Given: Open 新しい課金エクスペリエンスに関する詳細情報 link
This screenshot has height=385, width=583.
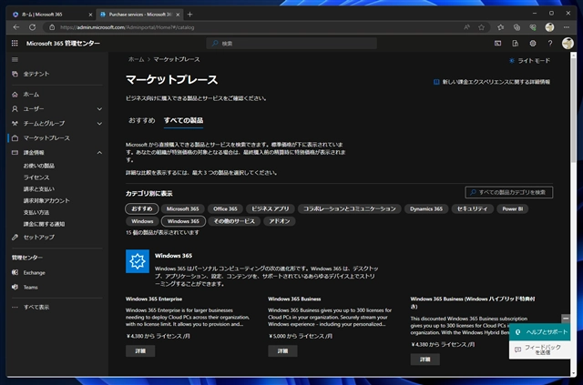Looking at the screenshot, I should point(492,82).
